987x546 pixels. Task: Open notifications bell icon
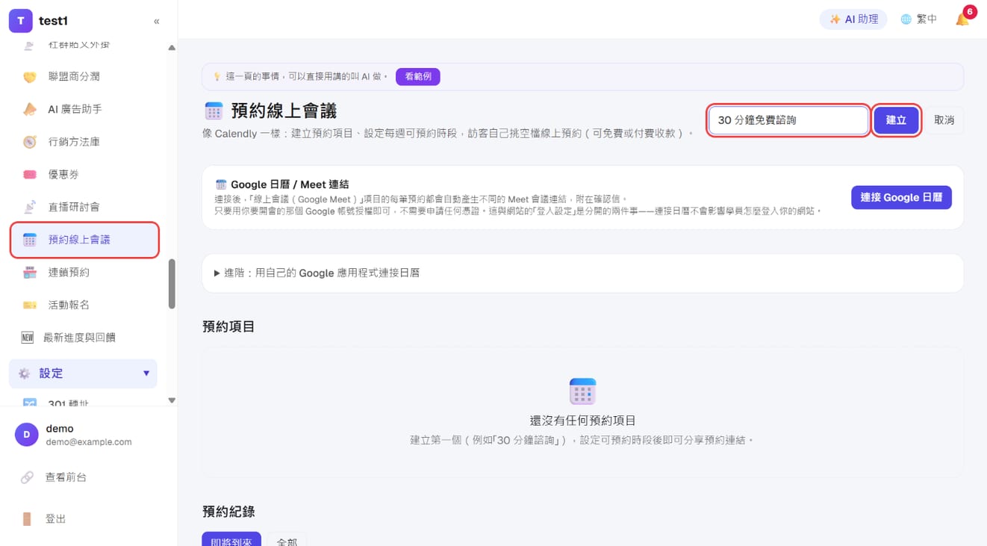pos(963,19)
